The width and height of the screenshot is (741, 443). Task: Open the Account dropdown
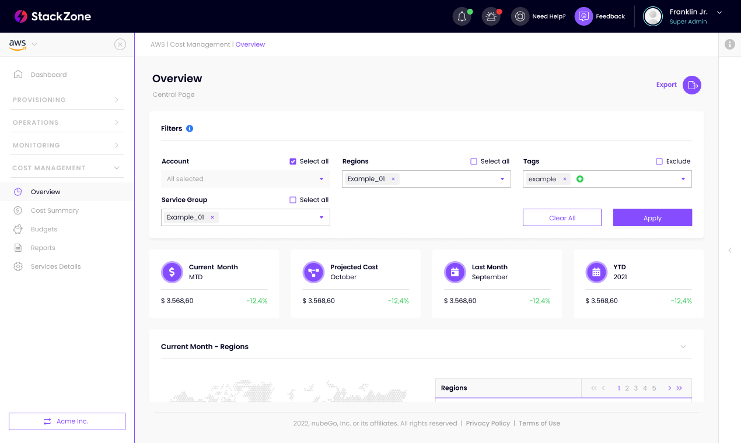pyautogui.click(x=246, y=179)
